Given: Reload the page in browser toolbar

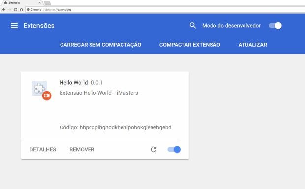Looking at the screenshot, I should (x=15, y=9).
